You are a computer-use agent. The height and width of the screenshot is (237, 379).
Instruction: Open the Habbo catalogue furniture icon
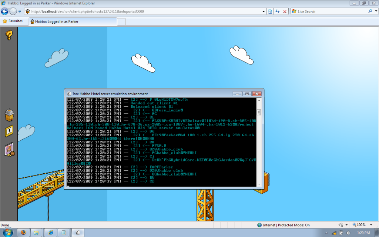coord(9,150)
